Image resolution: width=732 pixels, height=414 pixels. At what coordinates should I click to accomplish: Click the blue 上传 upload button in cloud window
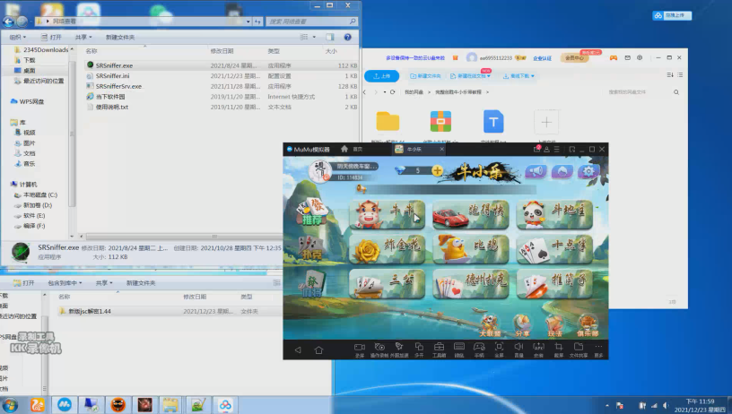point(382,76)
